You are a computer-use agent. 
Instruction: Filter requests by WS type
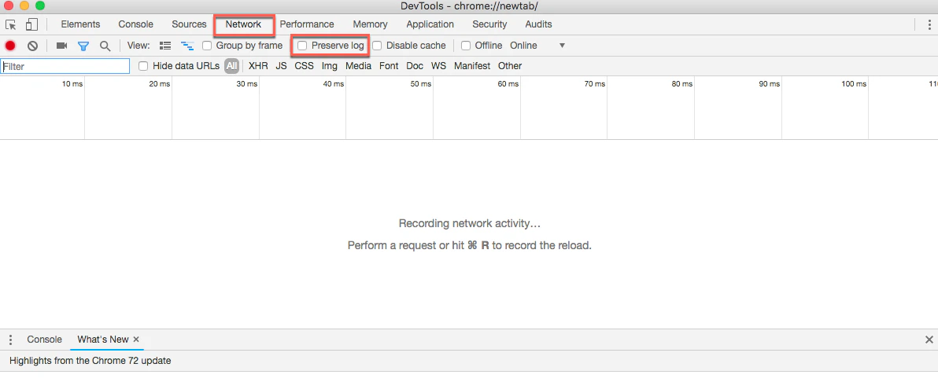click(x=438, y=66)
